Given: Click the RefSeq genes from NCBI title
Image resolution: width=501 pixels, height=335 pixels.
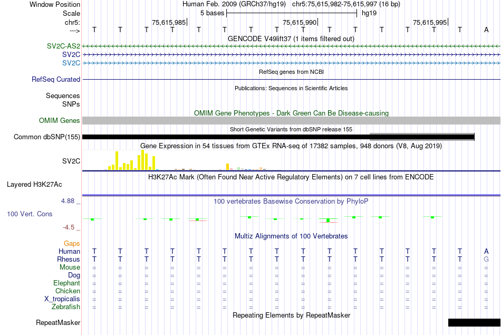Looking at the screenshot, I should tap(291, 72).
